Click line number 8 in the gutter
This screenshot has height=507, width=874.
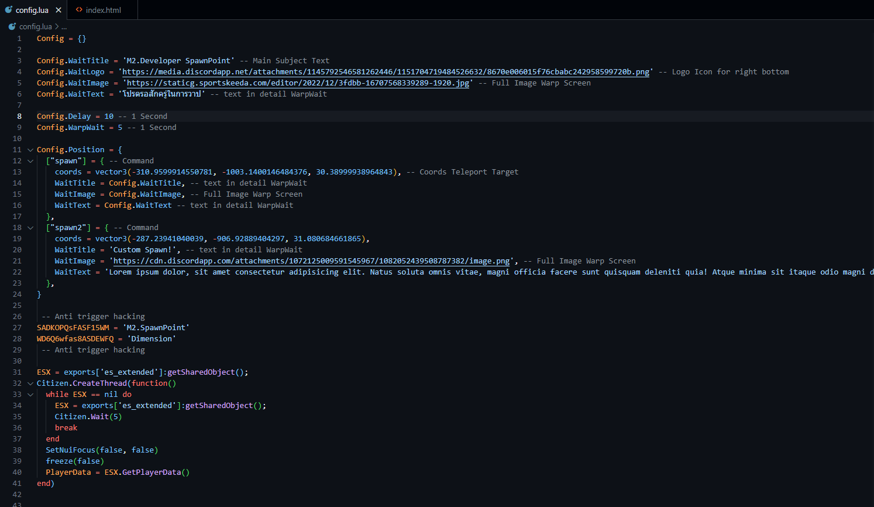point(19,117)
